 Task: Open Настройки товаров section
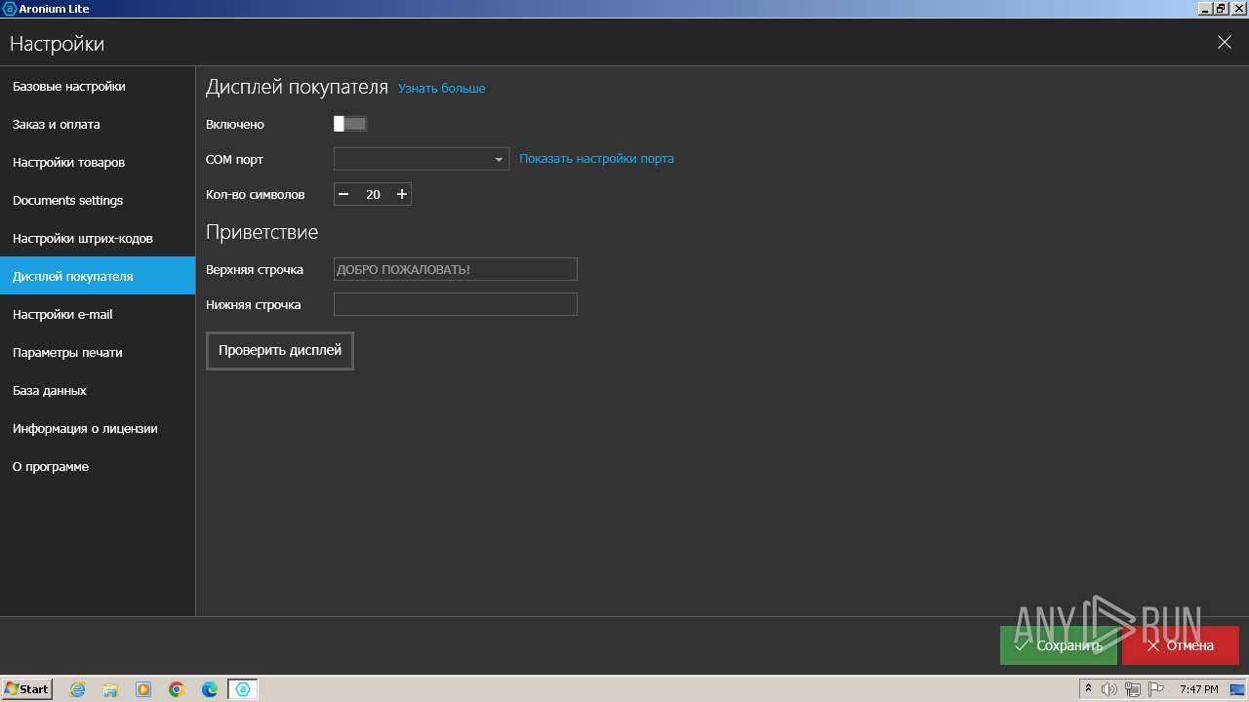coord(98,162)
